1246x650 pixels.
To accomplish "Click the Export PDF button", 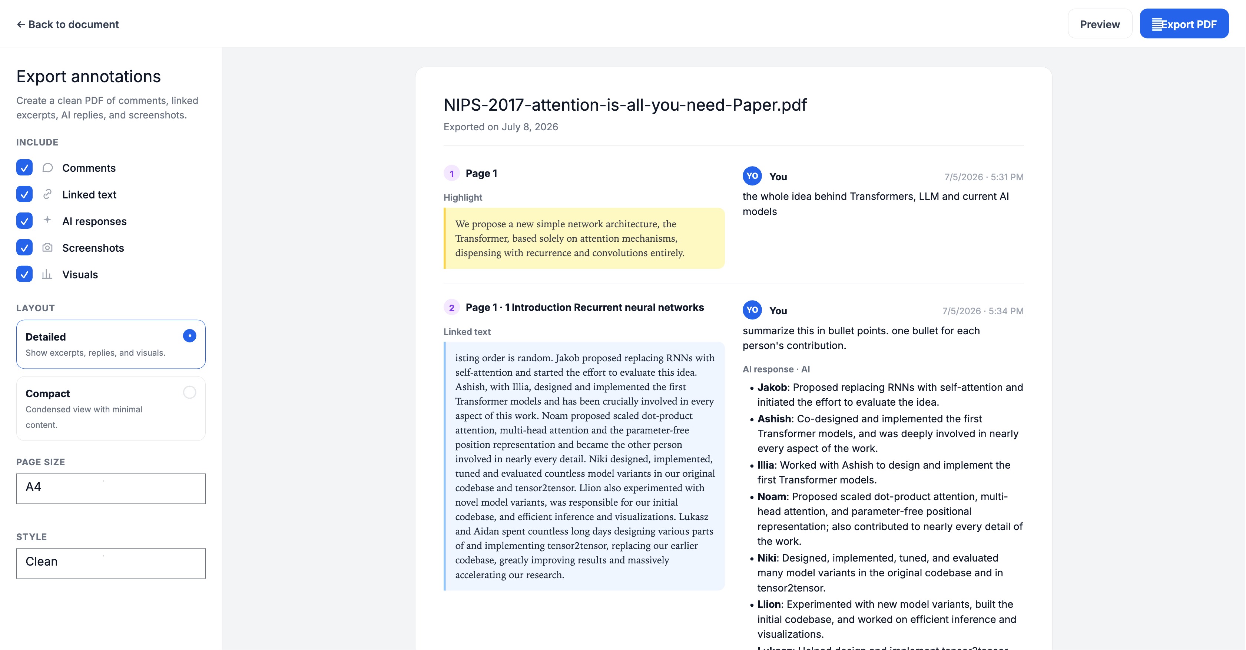I will point(1184,24).
